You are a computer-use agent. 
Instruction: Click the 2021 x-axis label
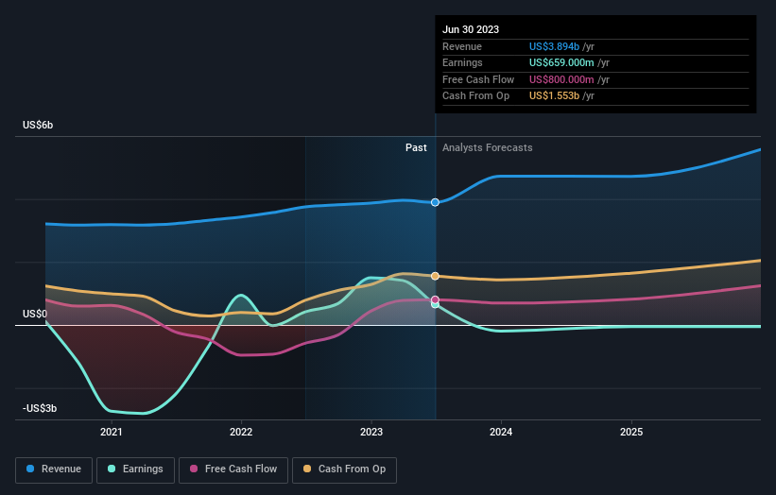point(112,432)
